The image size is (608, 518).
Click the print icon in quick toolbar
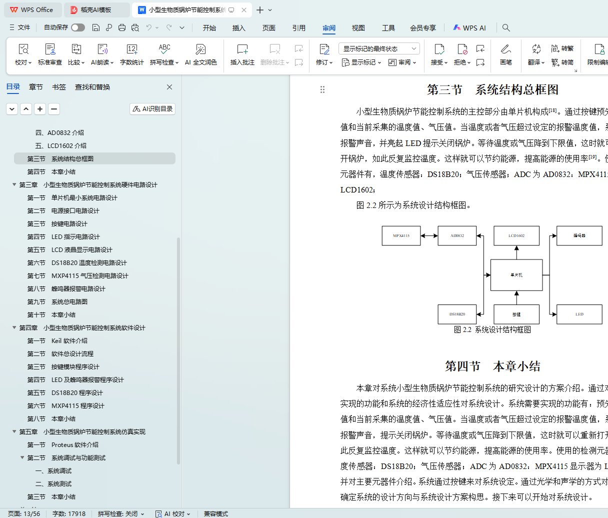pos(122,27)
